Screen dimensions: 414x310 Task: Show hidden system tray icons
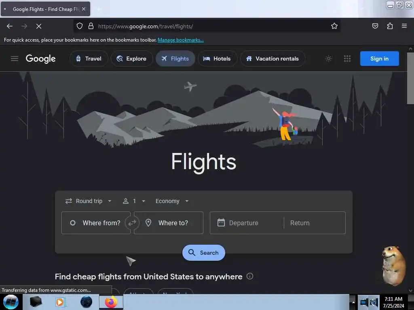coord(353,302)
